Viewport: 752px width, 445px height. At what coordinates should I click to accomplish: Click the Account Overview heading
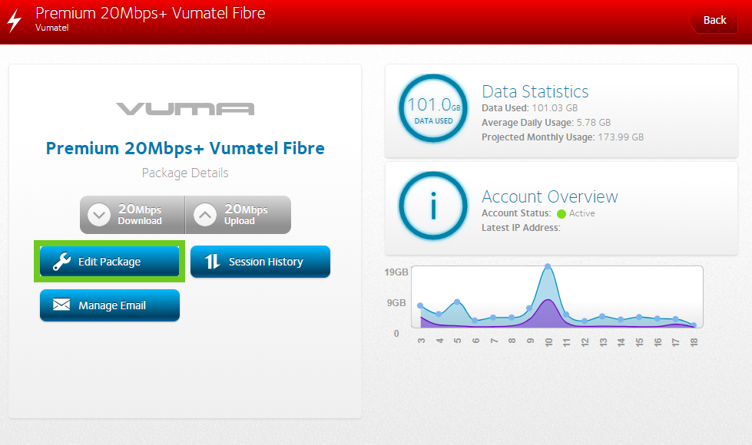549,196
